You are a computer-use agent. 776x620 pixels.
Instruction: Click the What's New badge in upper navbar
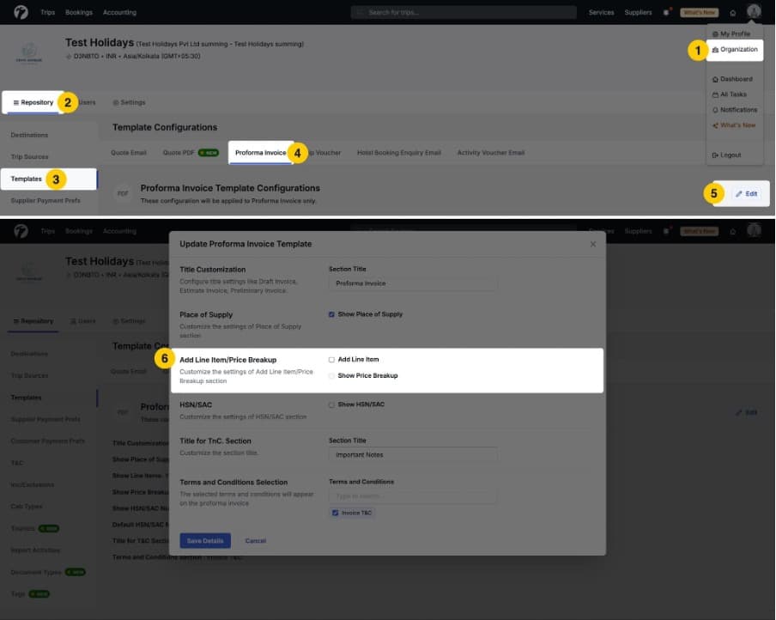point(699,12)
